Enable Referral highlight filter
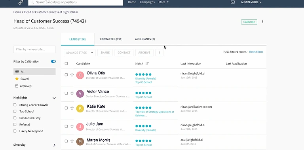 point(15,124)
